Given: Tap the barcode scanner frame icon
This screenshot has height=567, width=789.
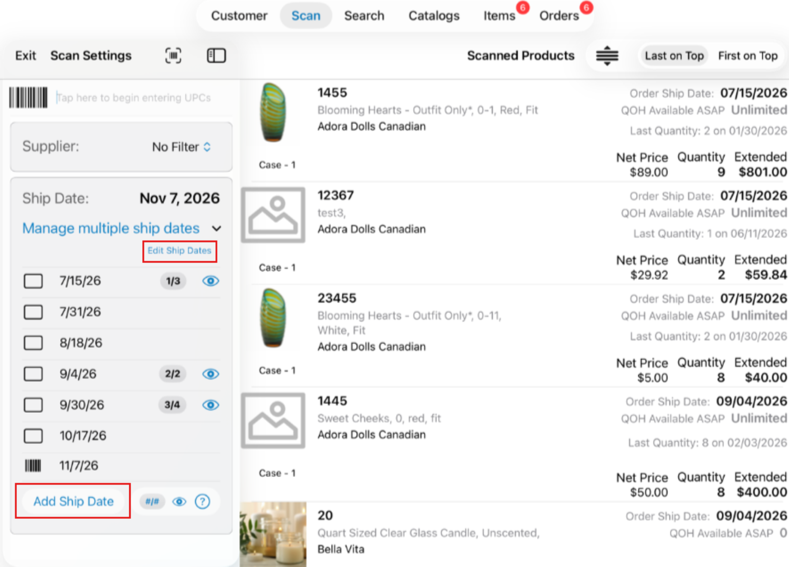Looking at the screenshot, I should [173, 56].
